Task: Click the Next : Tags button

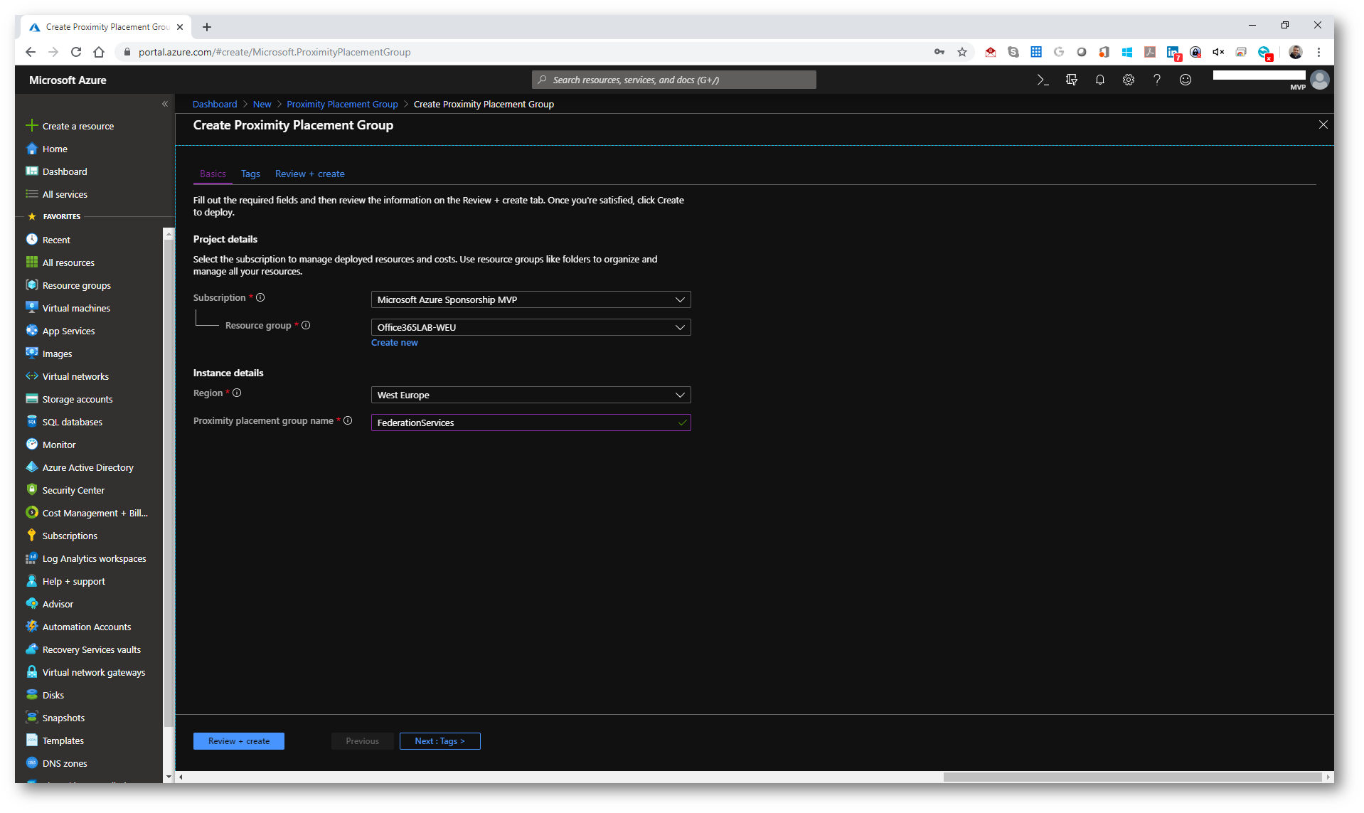Action: tap(439, 741)
